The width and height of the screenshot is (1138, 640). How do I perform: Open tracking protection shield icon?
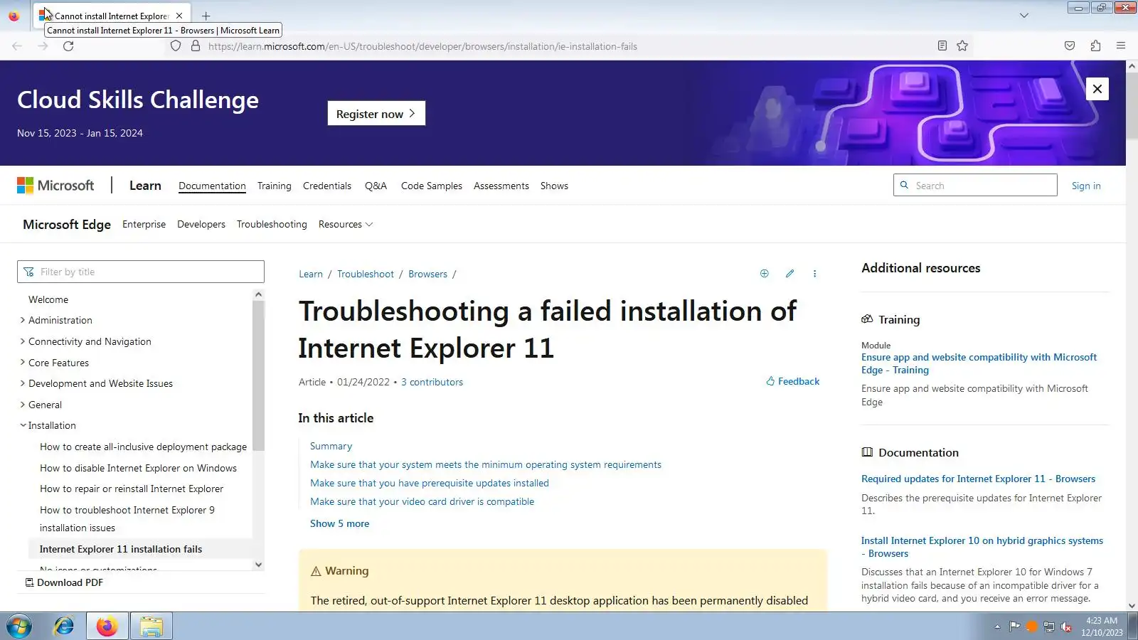pyautogui.click(x=176, y=46)
